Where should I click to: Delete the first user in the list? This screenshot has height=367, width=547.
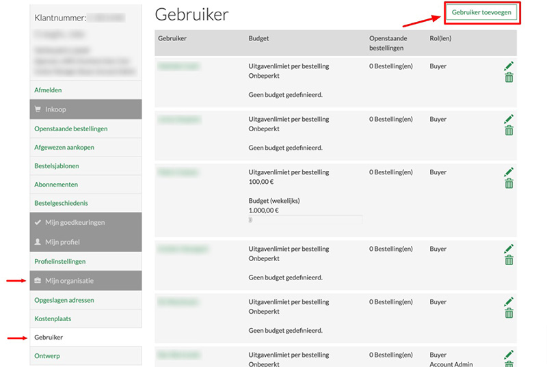[509, 78]
